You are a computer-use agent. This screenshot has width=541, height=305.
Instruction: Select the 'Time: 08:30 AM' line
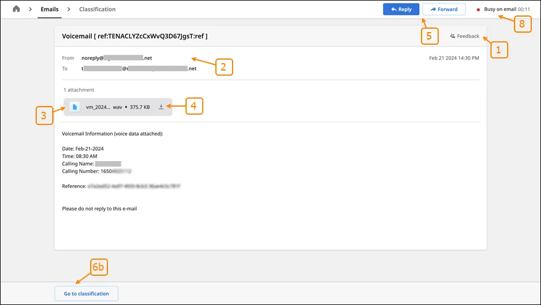[x=80, y=157]
